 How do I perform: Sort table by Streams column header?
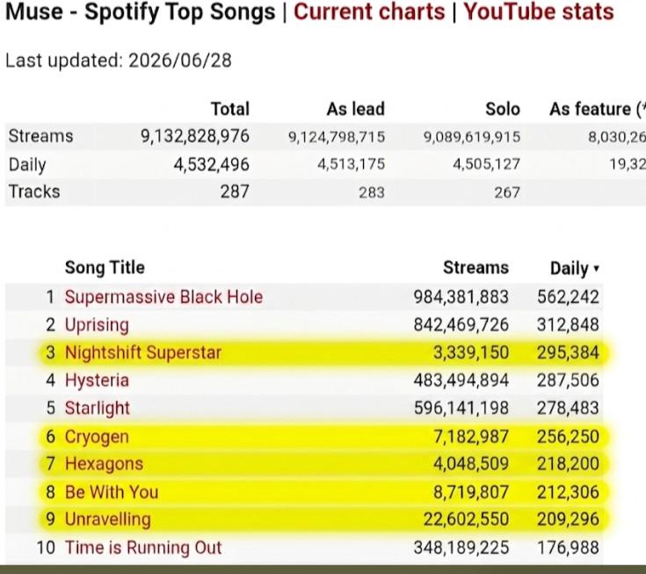tap(475, 268)
